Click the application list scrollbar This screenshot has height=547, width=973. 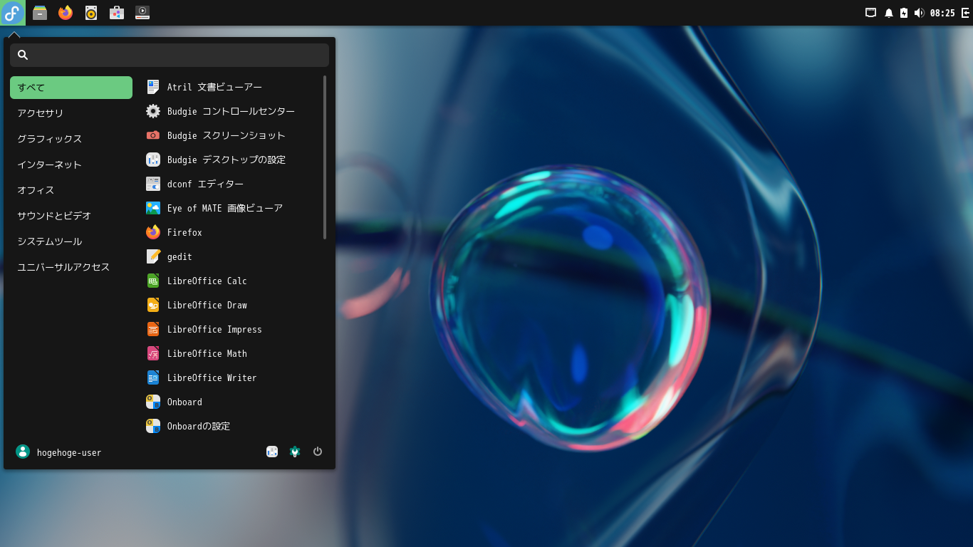point(325,157)
